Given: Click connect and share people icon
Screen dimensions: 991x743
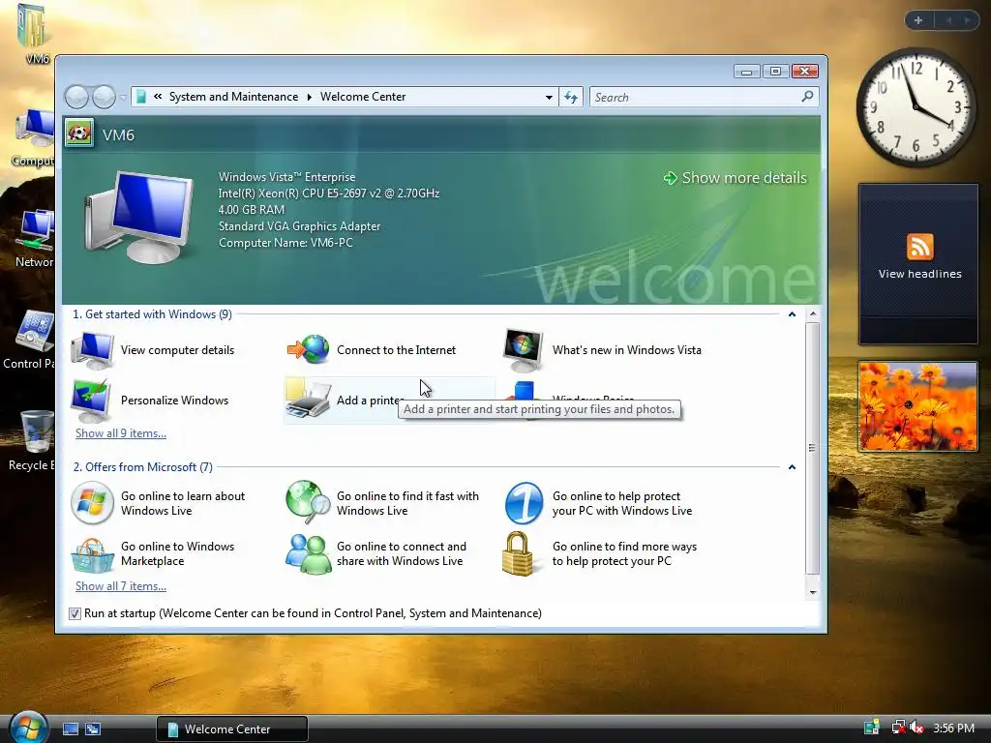Looking at the screenshot, I should pyautogui.click(x=309, y=554).
